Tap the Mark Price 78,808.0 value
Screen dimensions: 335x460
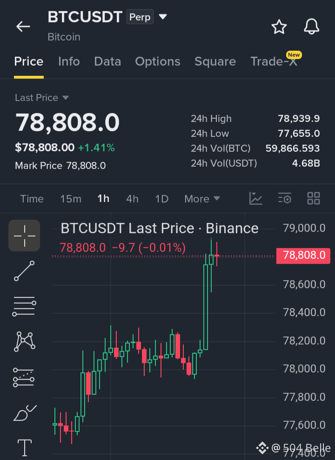86,166
